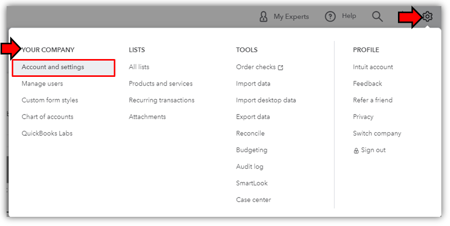Click the LISTS heading
The image size is (450, 226).
click(137, 50)
